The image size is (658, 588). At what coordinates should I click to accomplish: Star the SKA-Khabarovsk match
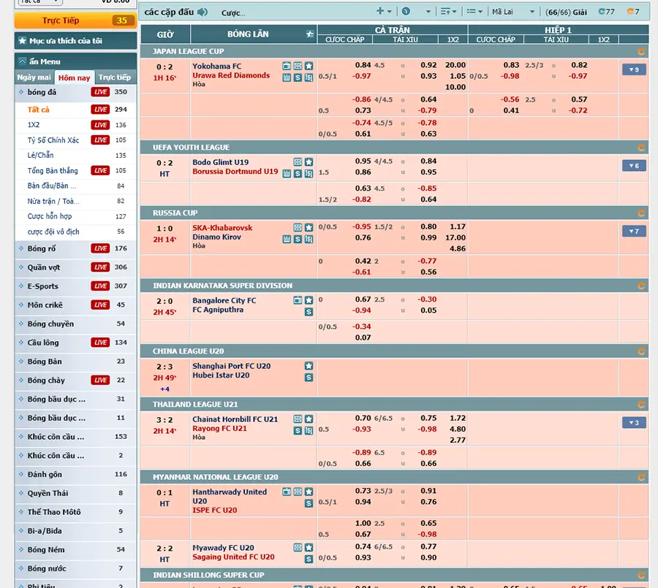[x=309, y=228]
